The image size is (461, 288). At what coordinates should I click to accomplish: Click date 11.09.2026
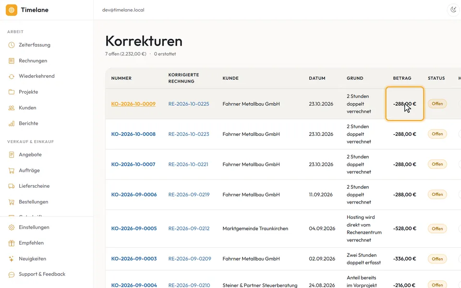[x=321, y=194]
